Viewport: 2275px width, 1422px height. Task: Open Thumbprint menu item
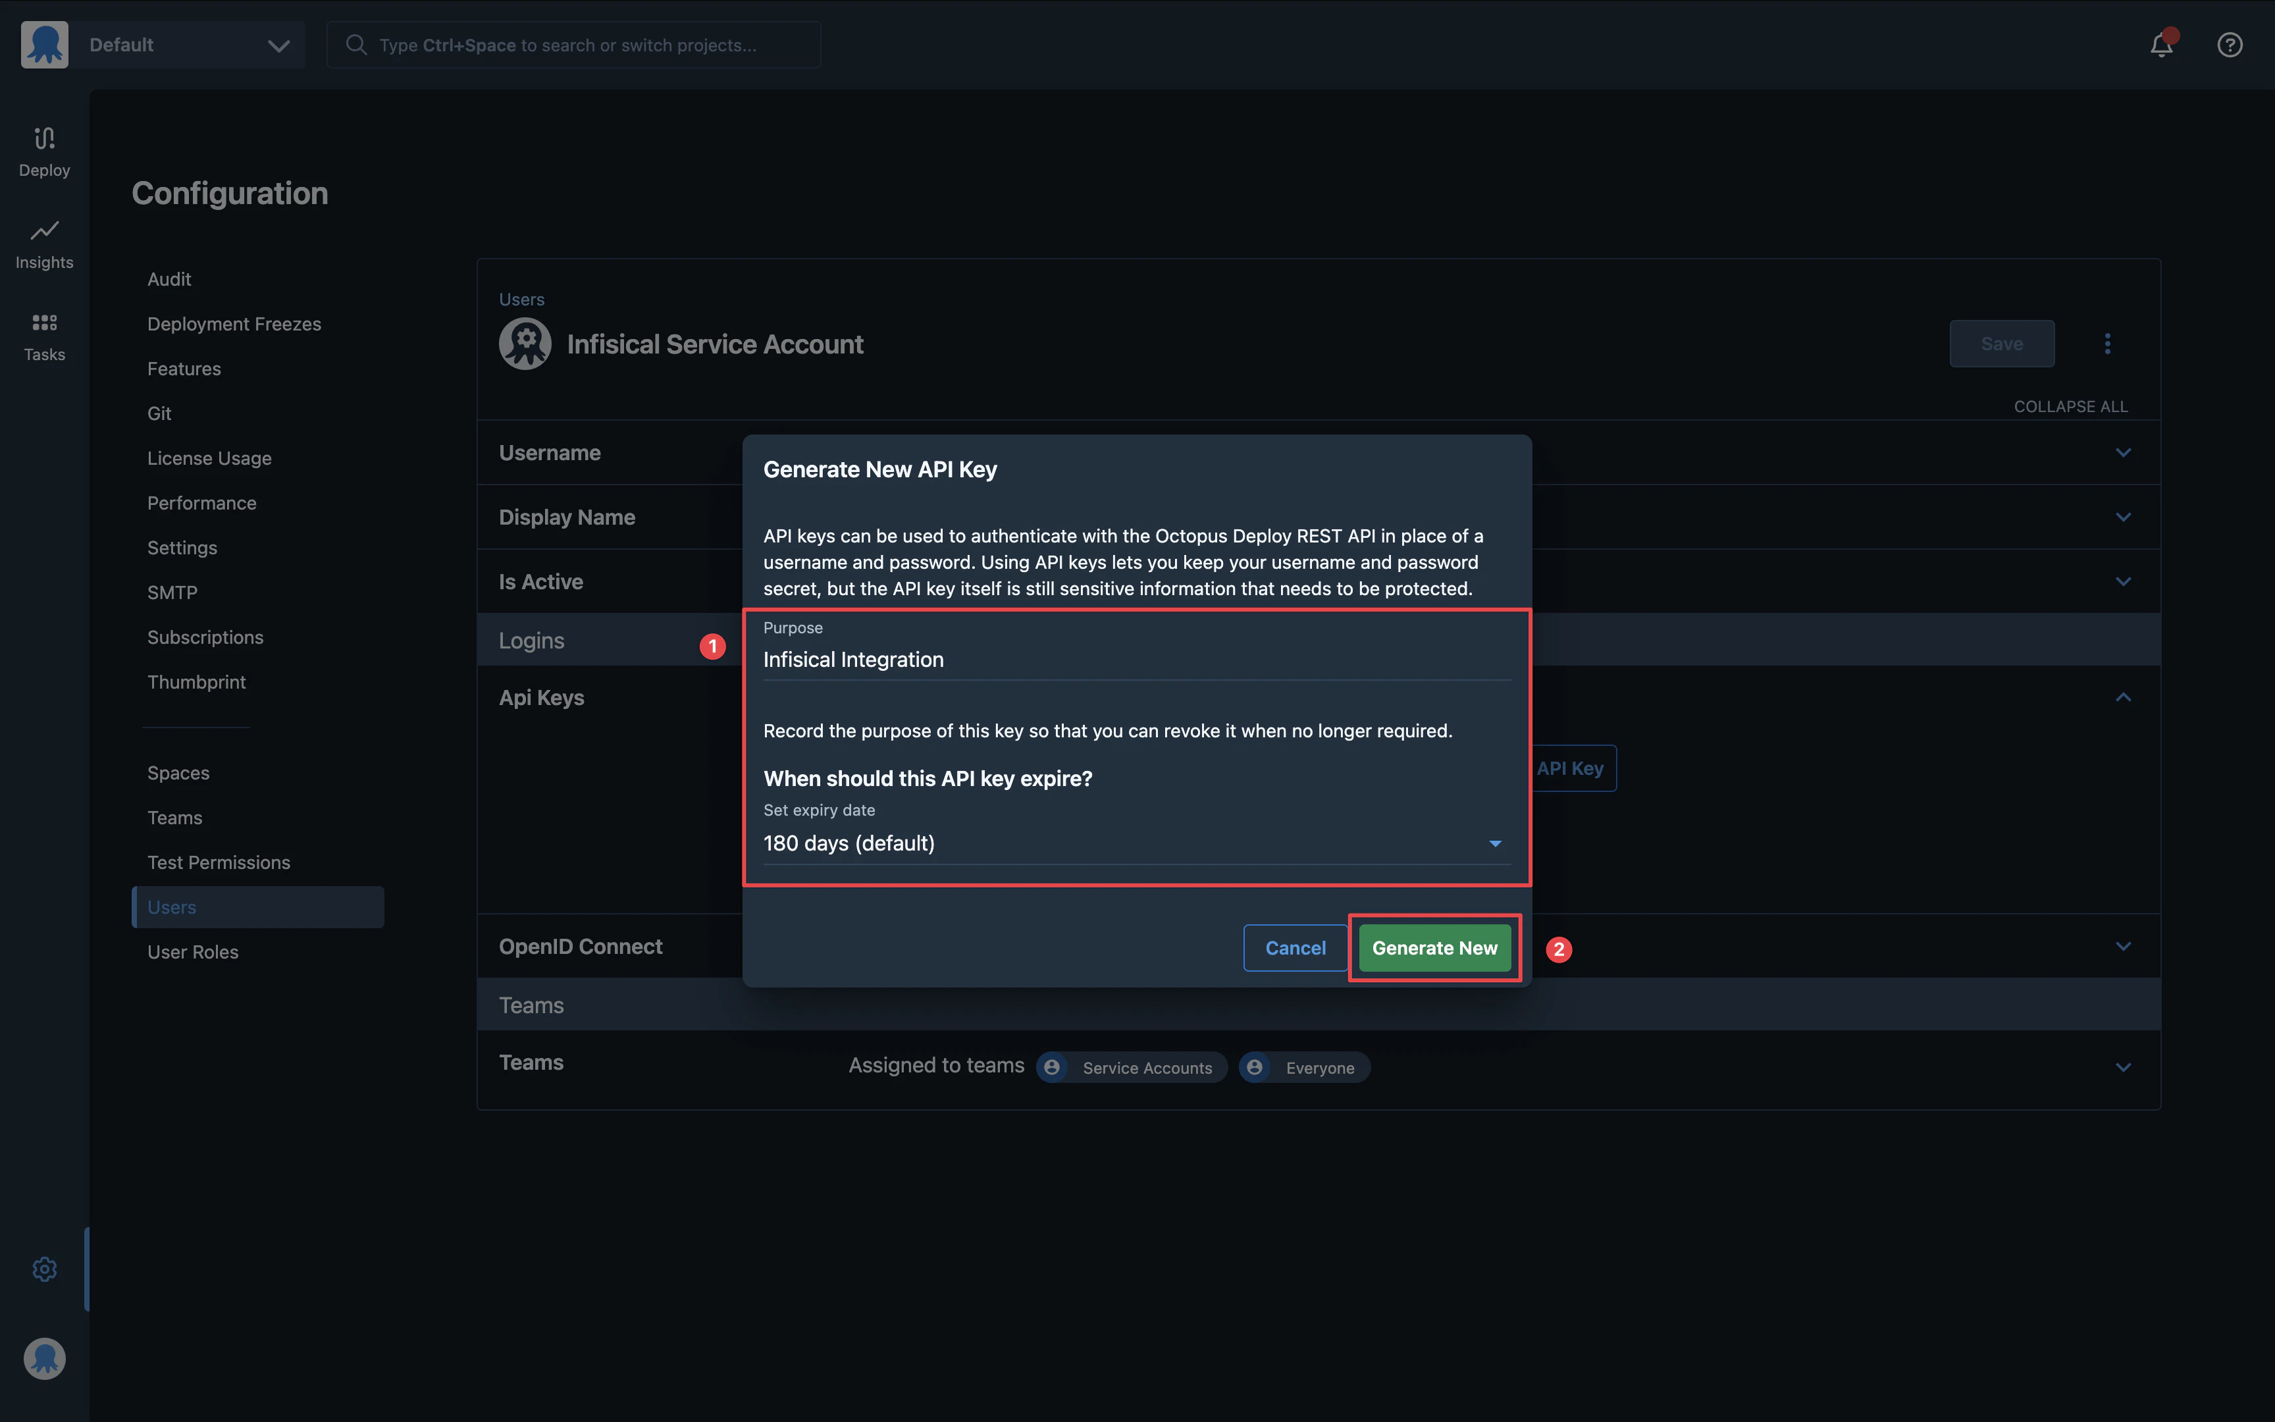pos(196,682)
